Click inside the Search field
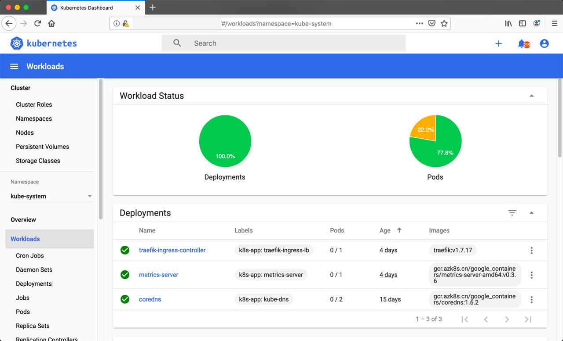The image size is (563, 341). [x=264, y=43]
